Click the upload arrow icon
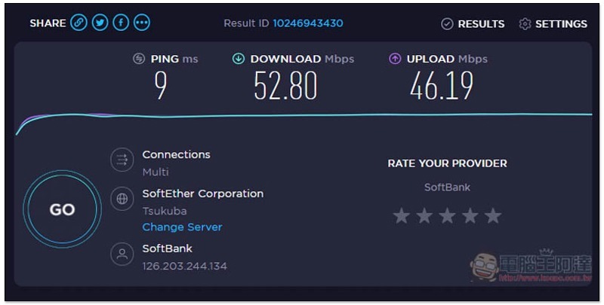The height and width of the screenshot is (305, 604). pyautogui.click(x=395, y=59)
